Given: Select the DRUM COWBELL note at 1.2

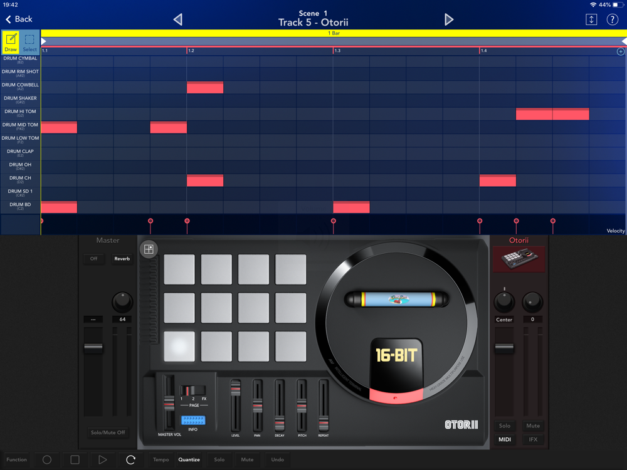Looking at the screenshot, I should [x=205, y=88].
